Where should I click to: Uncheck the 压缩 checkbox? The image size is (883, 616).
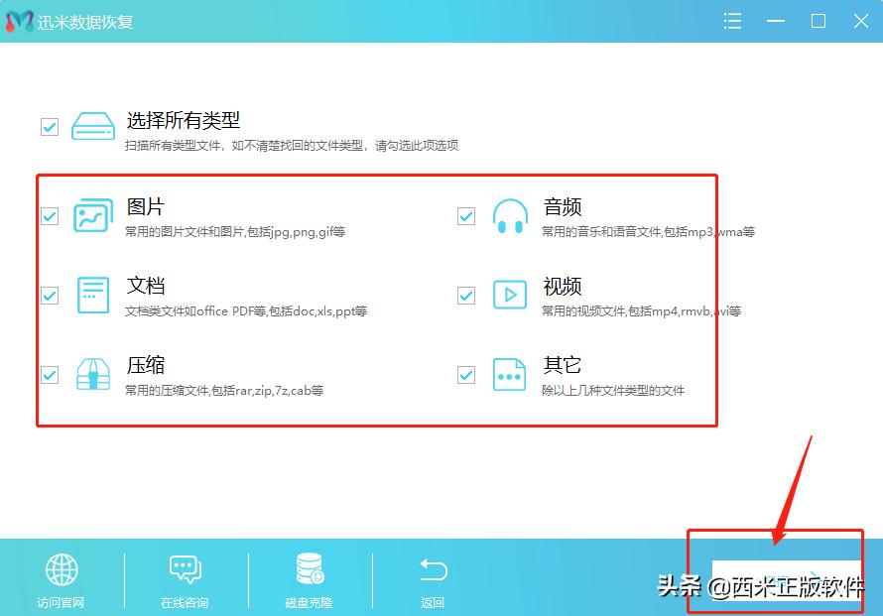click(x=50, y=375)
